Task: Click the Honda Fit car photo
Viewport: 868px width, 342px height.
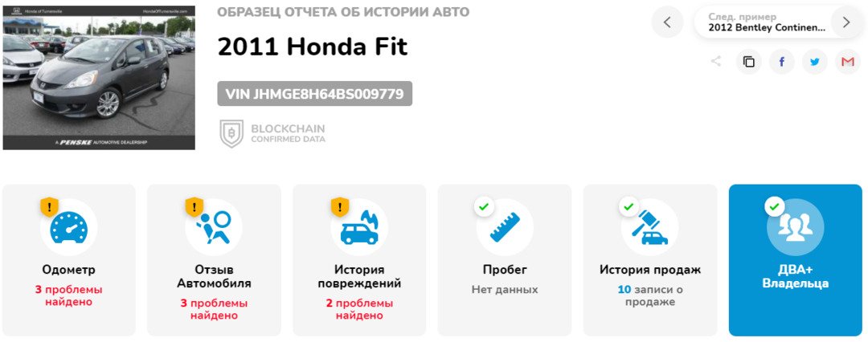Action: coord(99,76)
